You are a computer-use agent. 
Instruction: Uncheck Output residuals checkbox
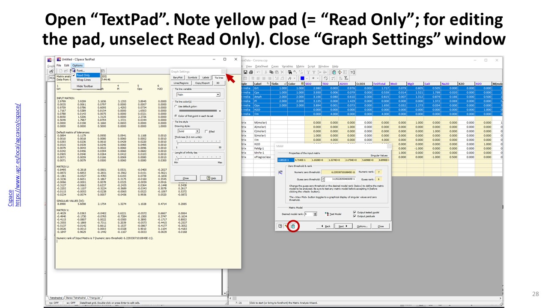(x=355, y=216)
